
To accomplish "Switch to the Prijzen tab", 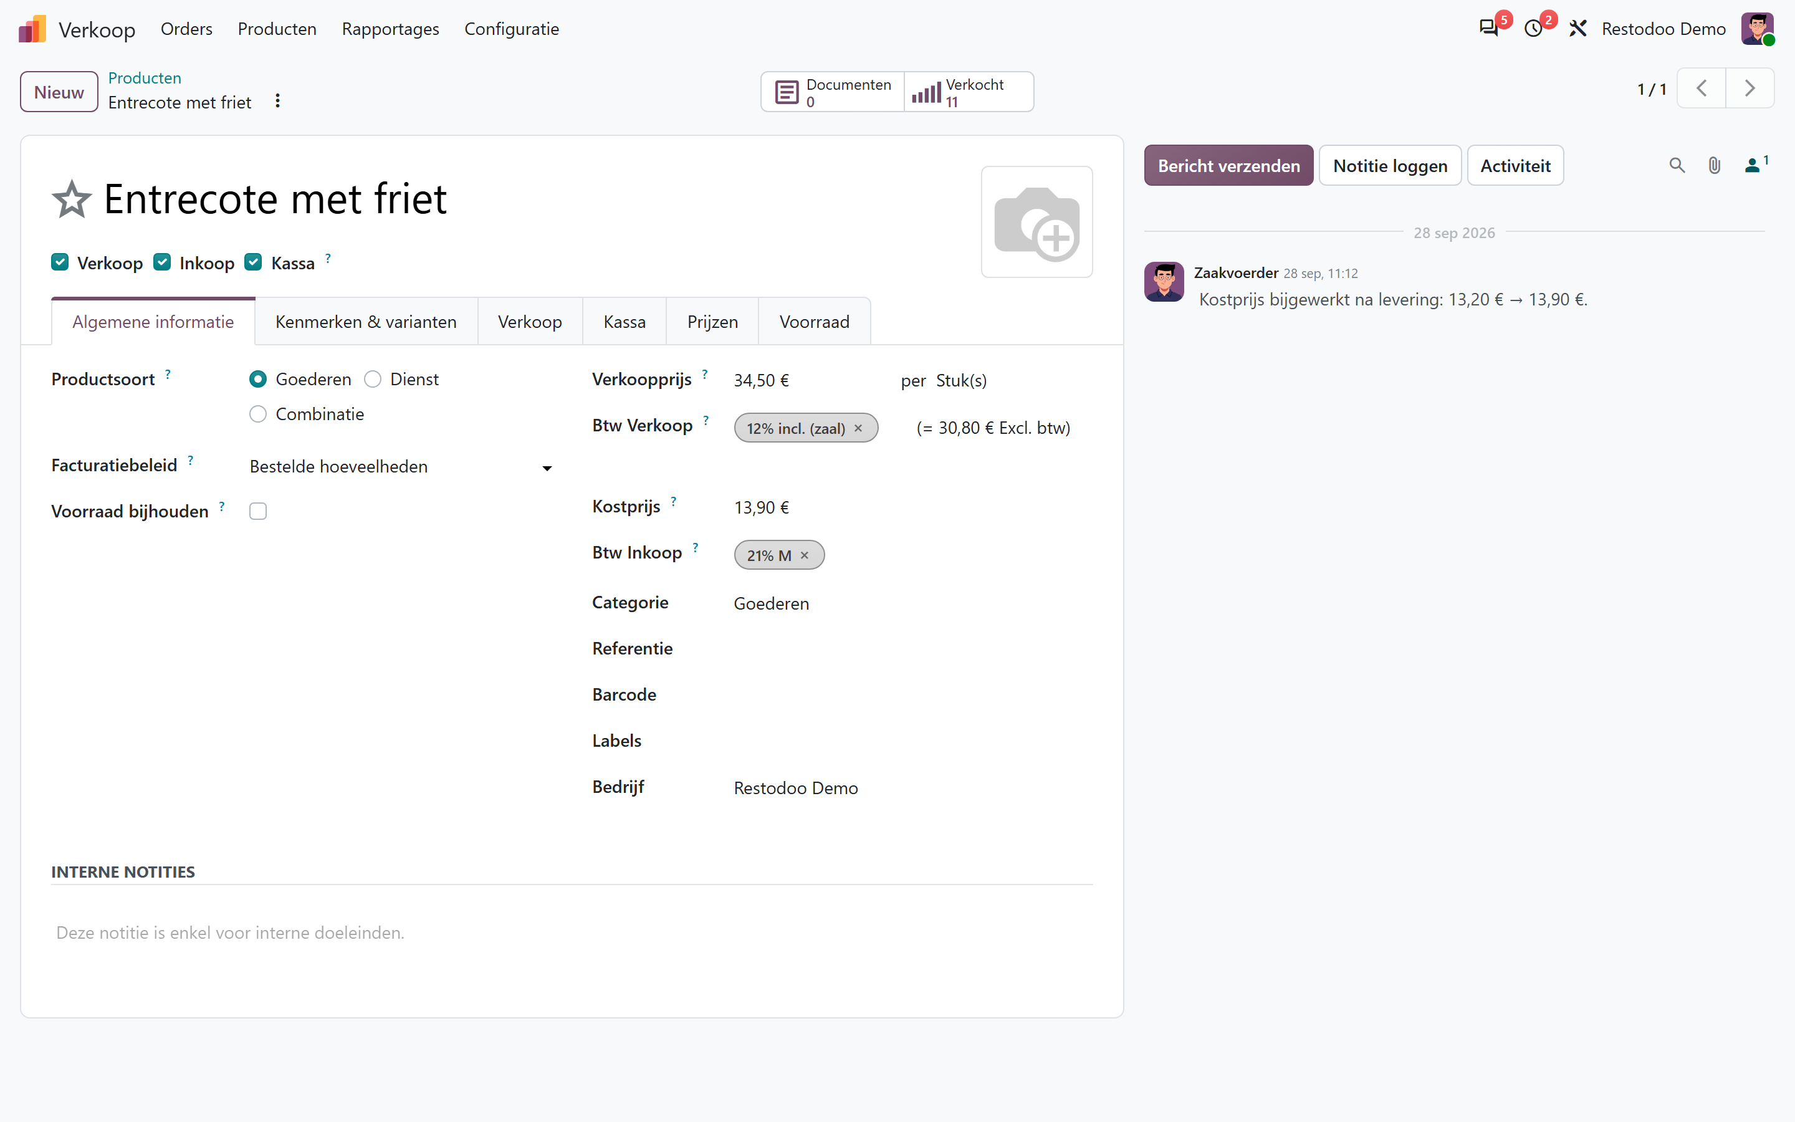I will [x=712, y=321].
